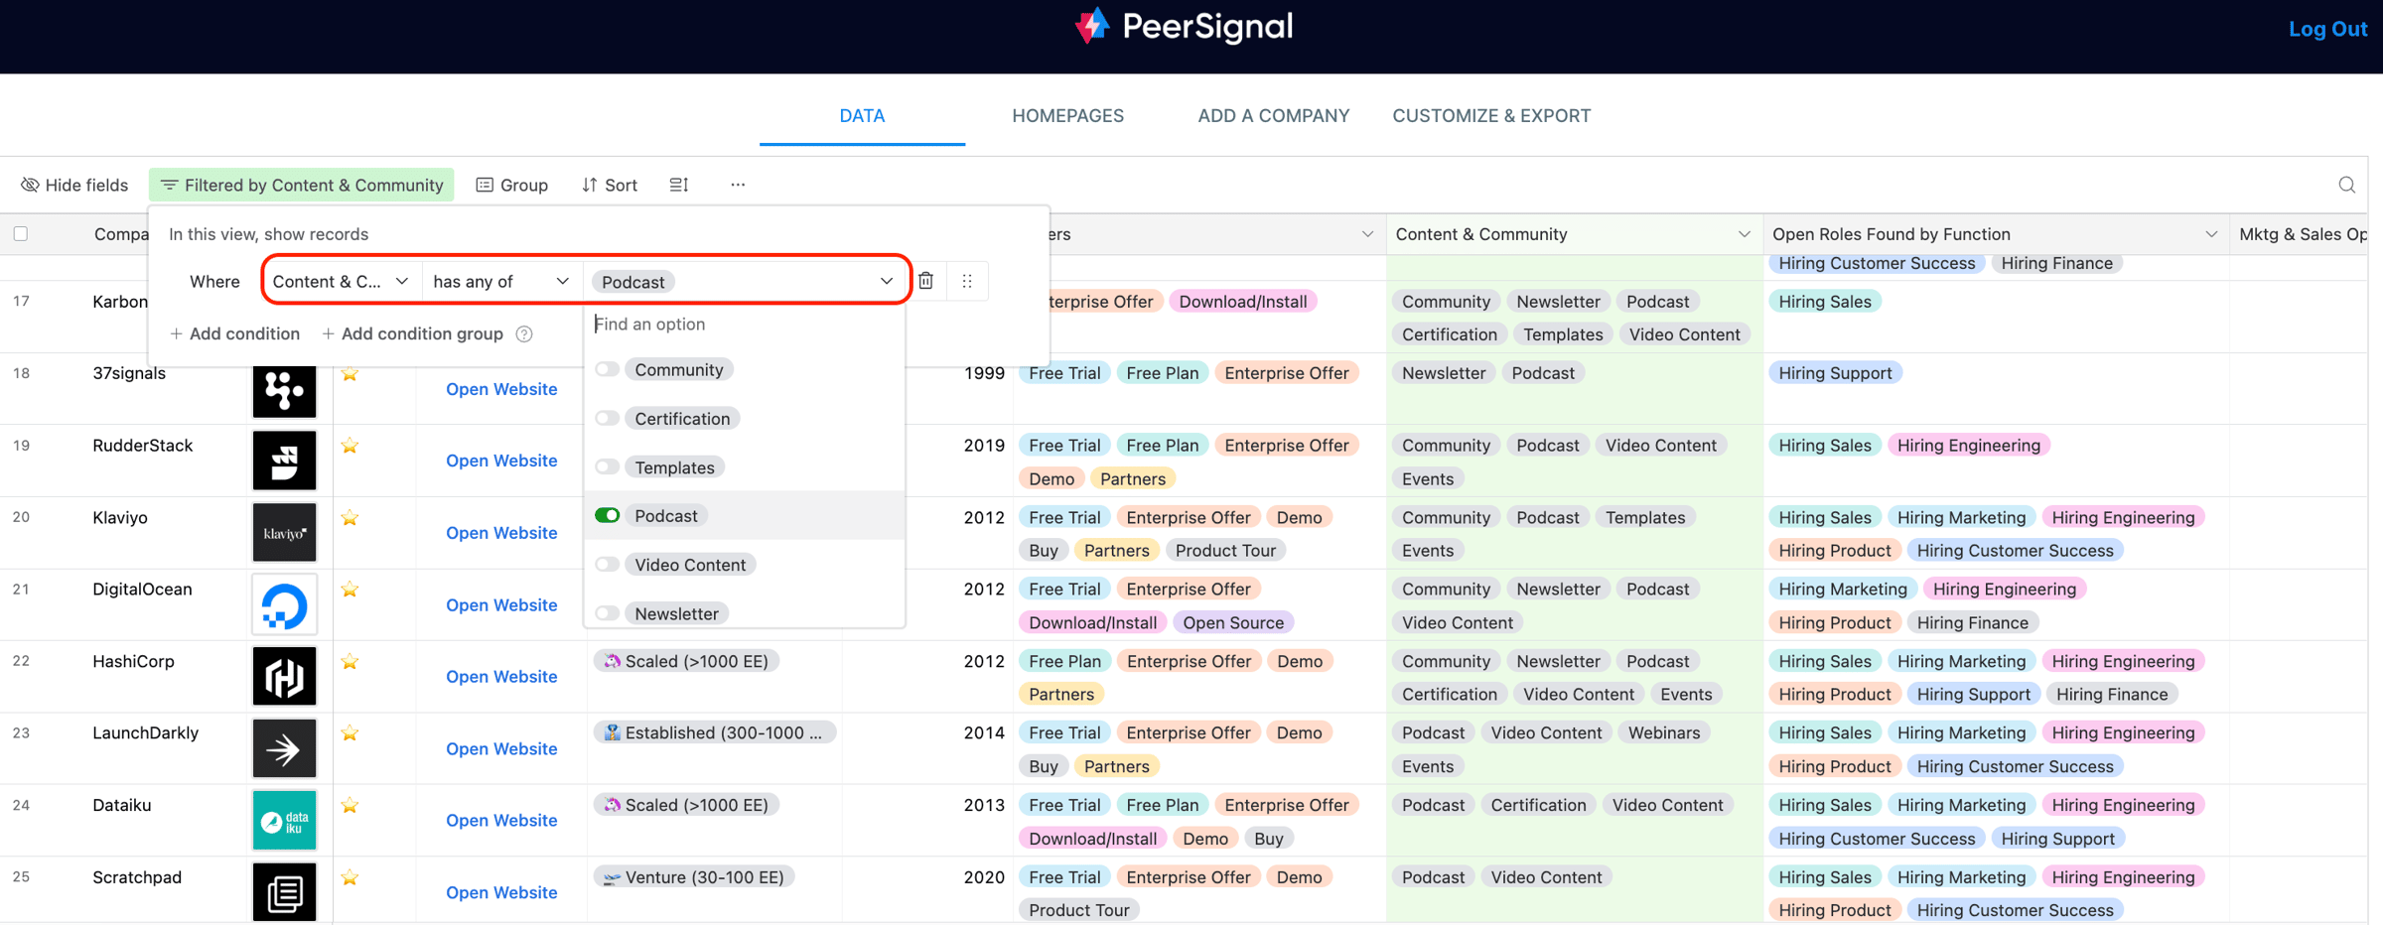Screen dimensions: 2383x925
Task: Open the condition group help icon
Action: pyautogui.click(x=524, y=334)
